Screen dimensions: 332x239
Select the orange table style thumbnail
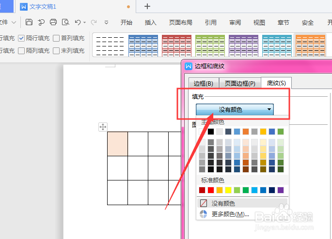[311, 45]
